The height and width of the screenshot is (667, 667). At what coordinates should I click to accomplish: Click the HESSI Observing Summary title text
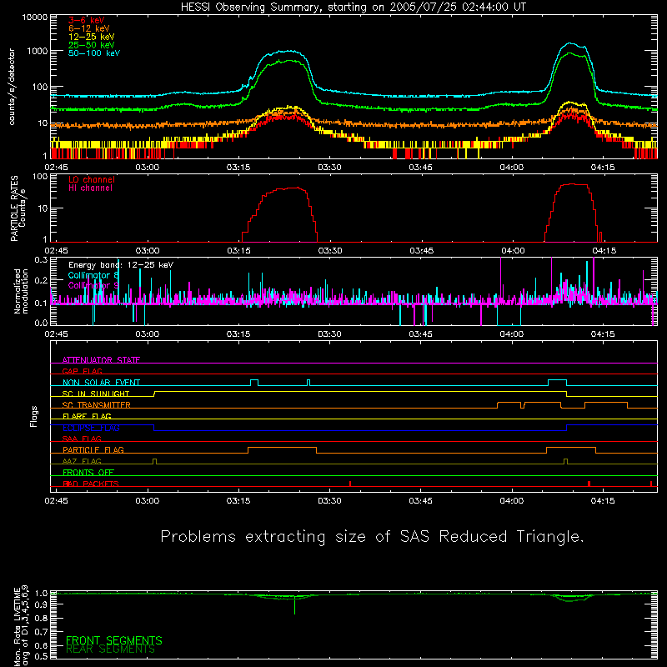coord(354,8)
